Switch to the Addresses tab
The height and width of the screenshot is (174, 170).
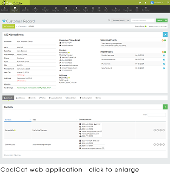click(x=20, y=98)
